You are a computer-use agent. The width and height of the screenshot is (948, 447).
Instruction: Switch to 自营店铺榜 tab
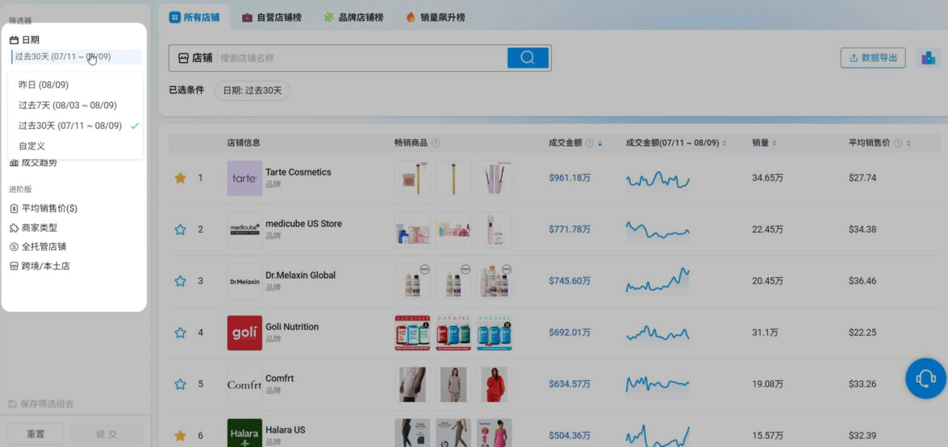pyautogui.click(x=271, y=18)
